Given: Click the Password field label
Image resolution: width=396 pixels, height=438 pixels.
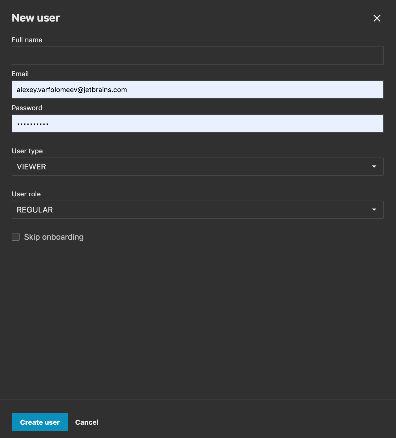Looking at the screenshot, I should click(27, 108).
